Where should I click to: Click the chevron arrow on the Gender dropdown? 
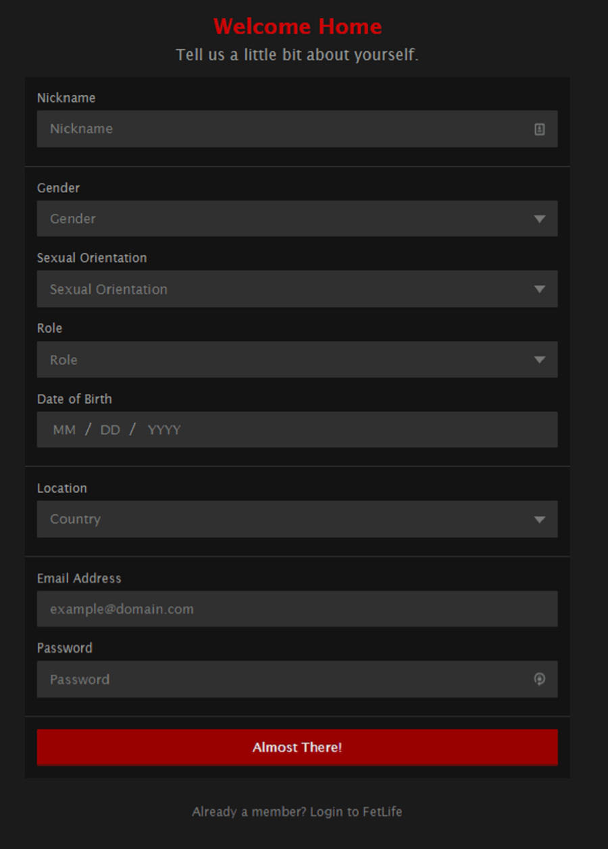[x=540, y=219]
